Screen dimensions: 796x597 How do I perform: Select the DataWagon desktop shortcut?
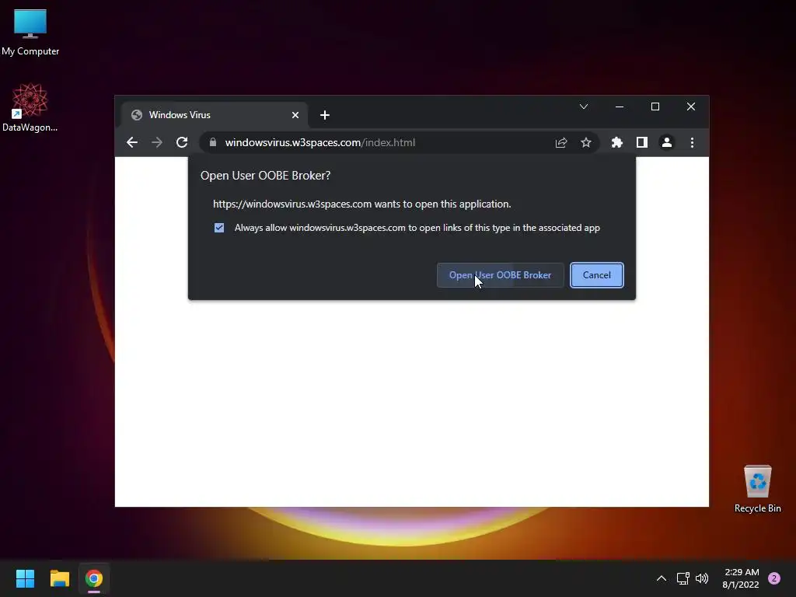click(x=30, y=107)
